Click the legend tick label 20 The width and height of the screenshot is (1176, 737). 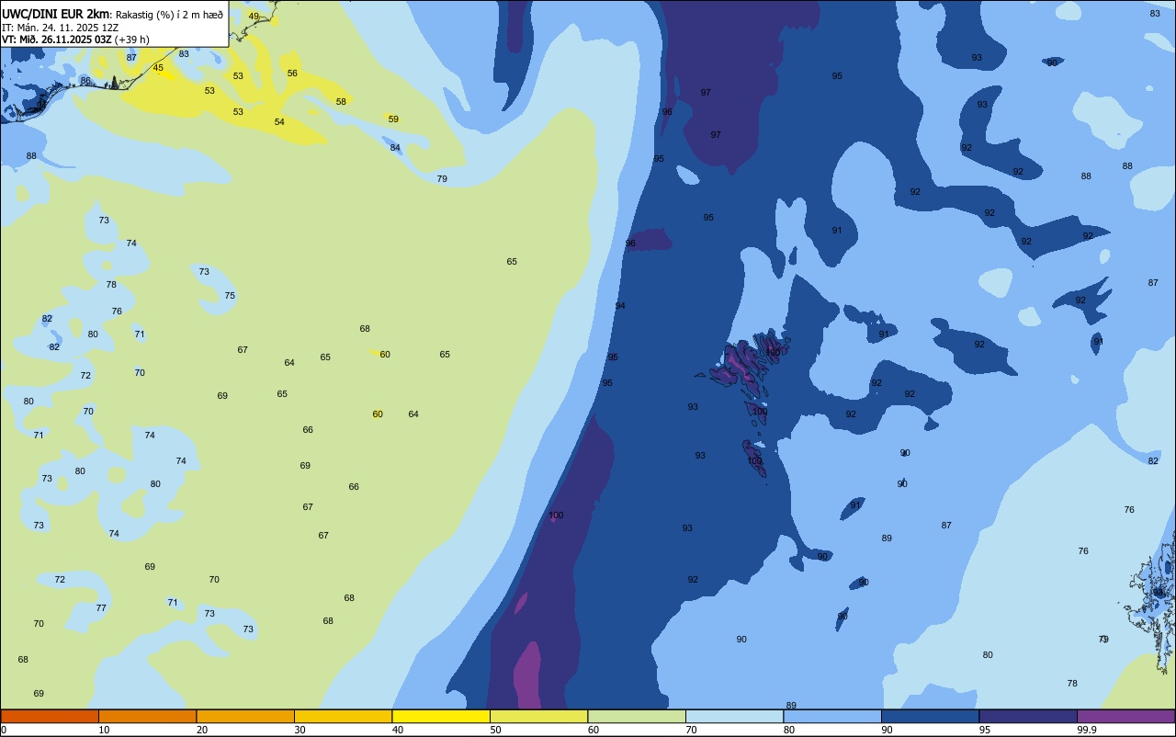pyautogui.click(x=202, y=730)
